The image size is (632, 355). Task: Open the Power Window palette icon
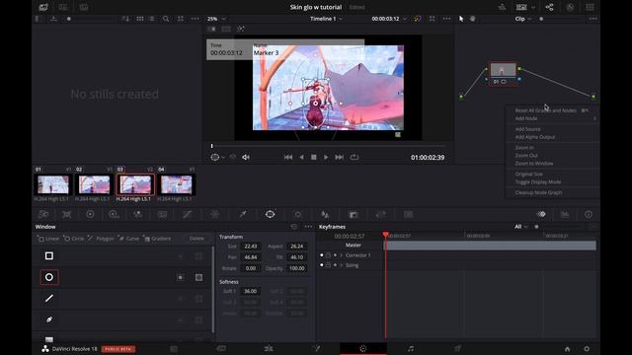[270, 215]
